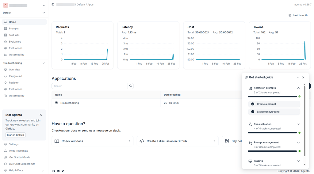Click the guide scroll down arrow
Viewport: 314px width, 174px height.
pyautogui.click(x=304, y=165)
